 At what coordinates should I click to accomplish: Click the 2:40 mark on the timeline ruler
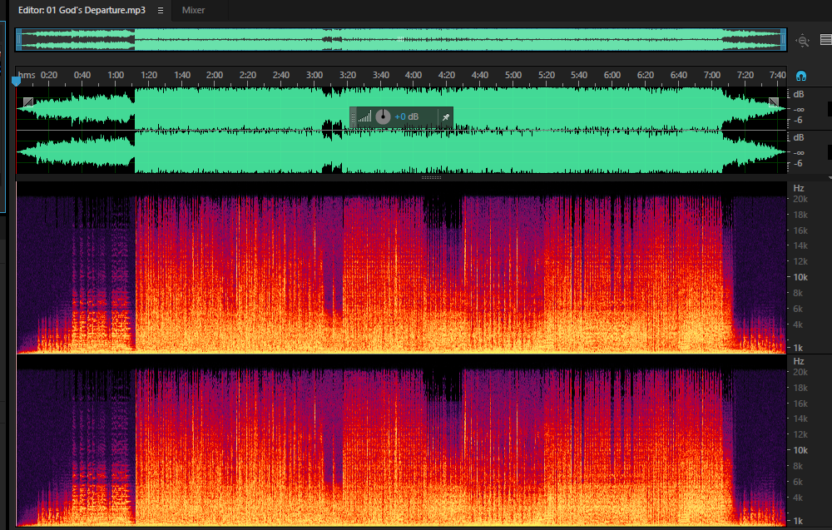[280, 76]
